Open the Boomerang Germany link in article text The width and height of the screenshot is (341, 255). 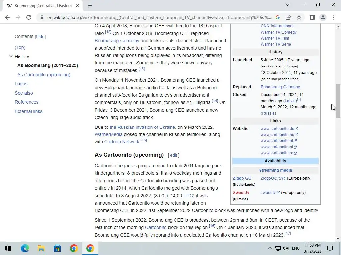tap(117, 41)
